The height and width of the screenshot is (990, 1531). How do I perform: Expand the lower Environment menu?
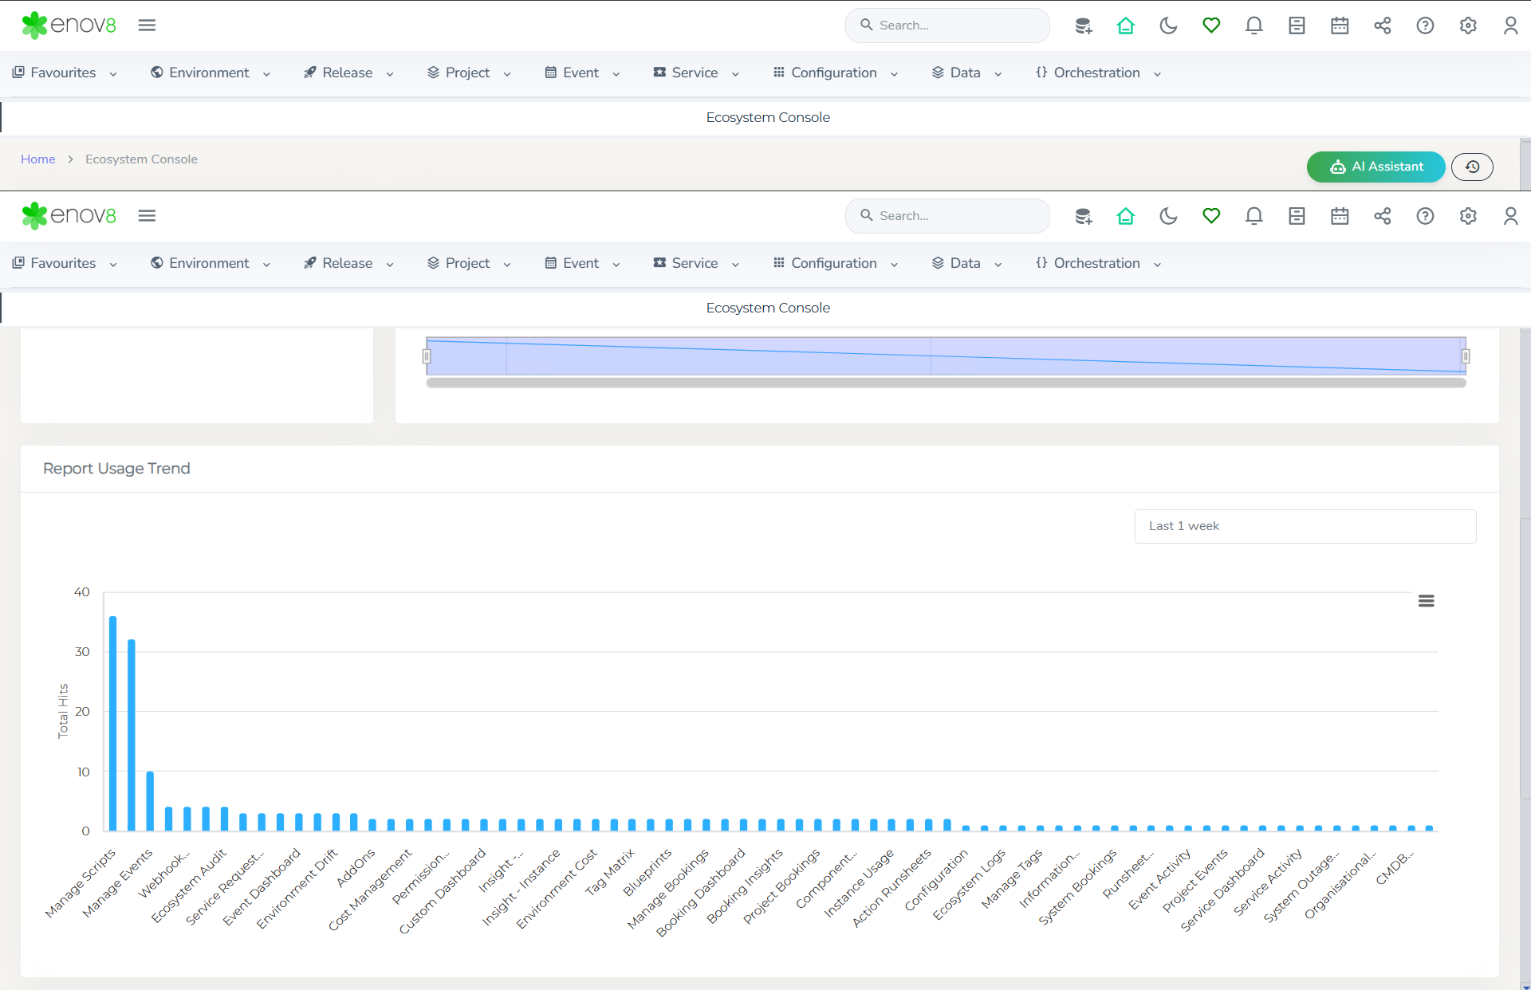[211, 263]
